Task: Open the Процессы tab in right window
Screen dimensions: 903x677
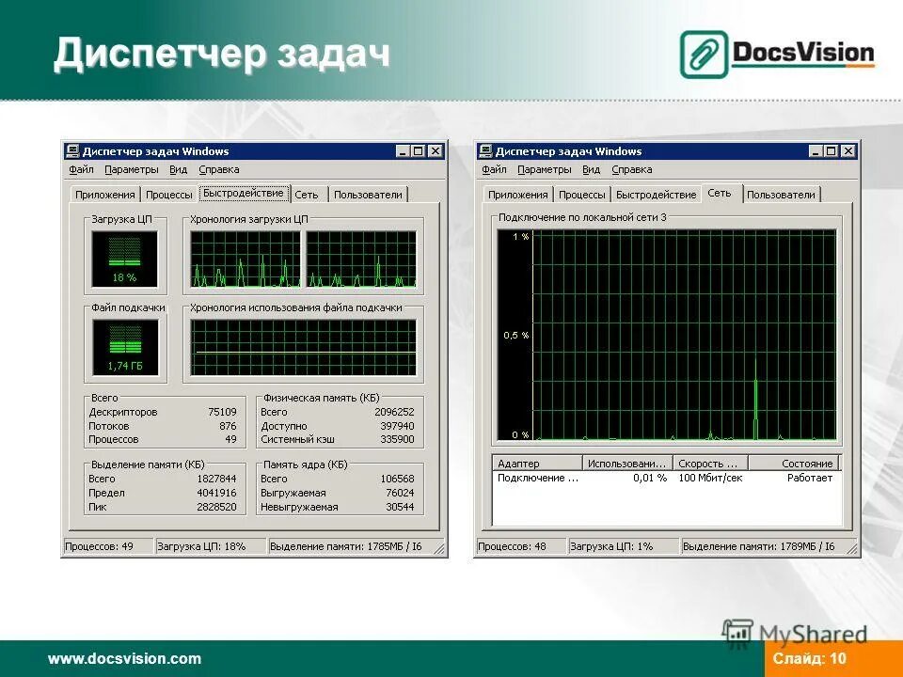Action: (x=583, y=193)
